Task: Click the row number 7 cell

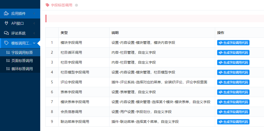Action: pyautogui.click(x=52, y=102)
